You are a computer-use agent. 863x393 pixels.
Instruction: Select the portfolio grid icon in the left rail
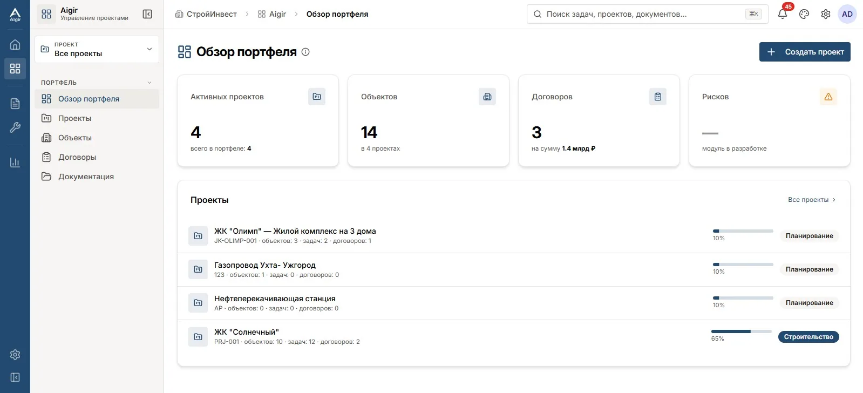click(15, 69)
